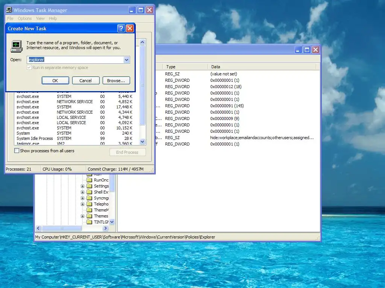Open the Browse... file picker
Viewport: 385px width, 288px height.
click(x=116, y=81)
